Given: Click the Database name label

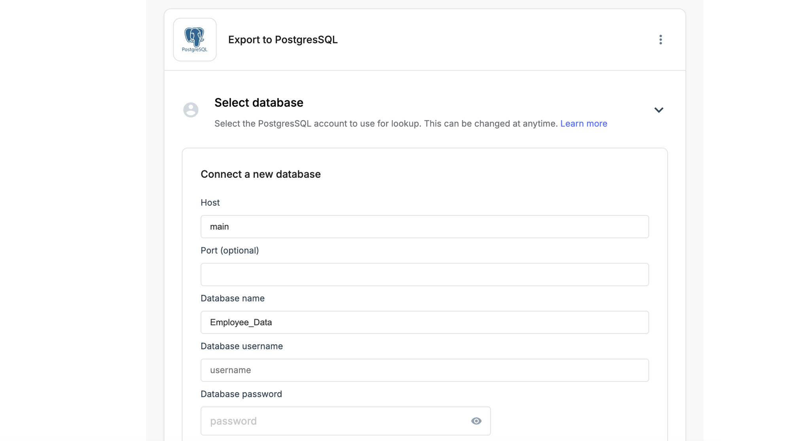Looking at the screenshot, I should pos(233,298).
